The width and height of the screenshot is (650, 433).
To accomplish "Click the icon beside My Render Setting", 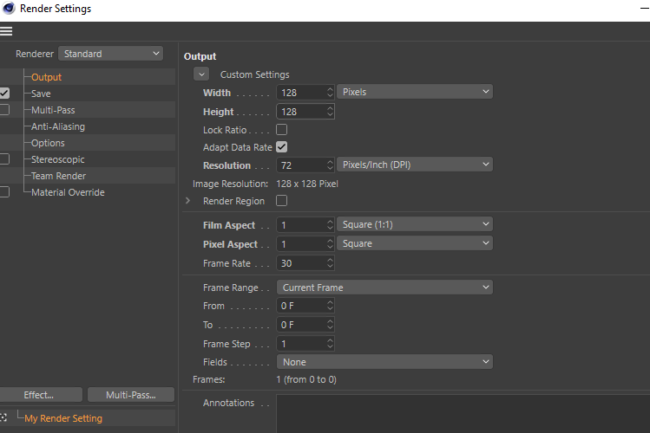I will coord(3,417).
